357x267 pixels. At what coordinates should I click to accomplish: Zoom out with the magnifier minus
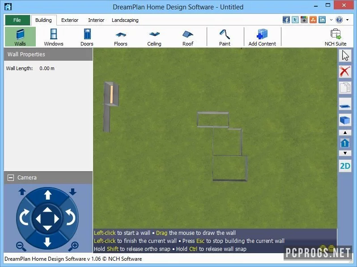(21, 246)
